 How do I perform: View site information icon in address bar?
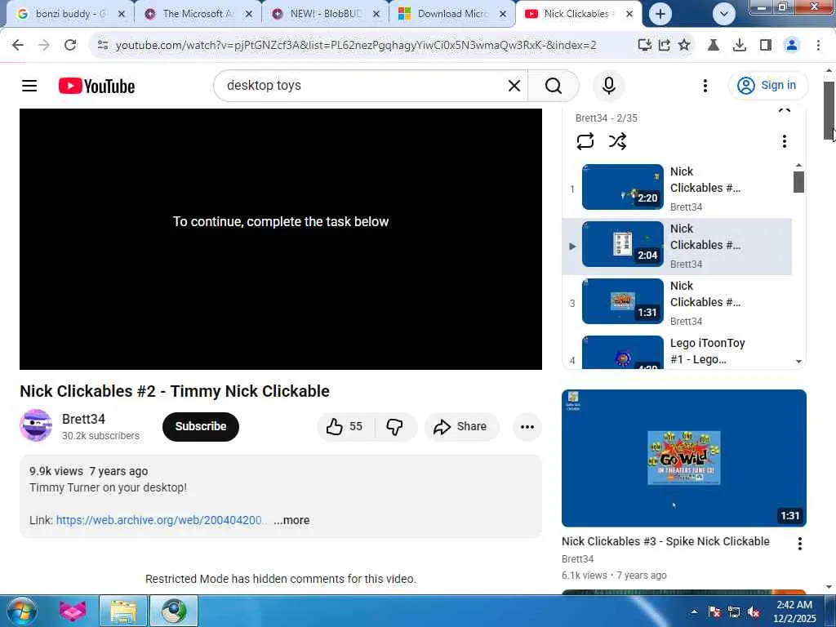coord(103,46)
